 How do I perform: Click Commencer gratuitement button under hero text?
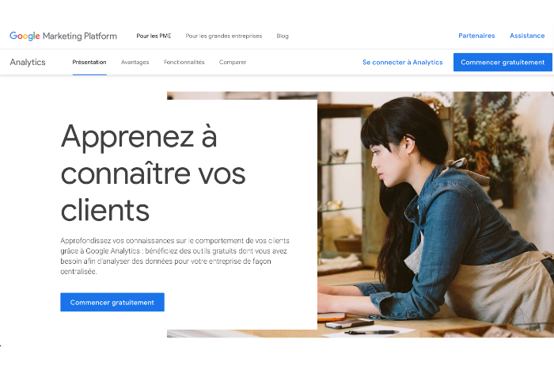tap(112, 302)
